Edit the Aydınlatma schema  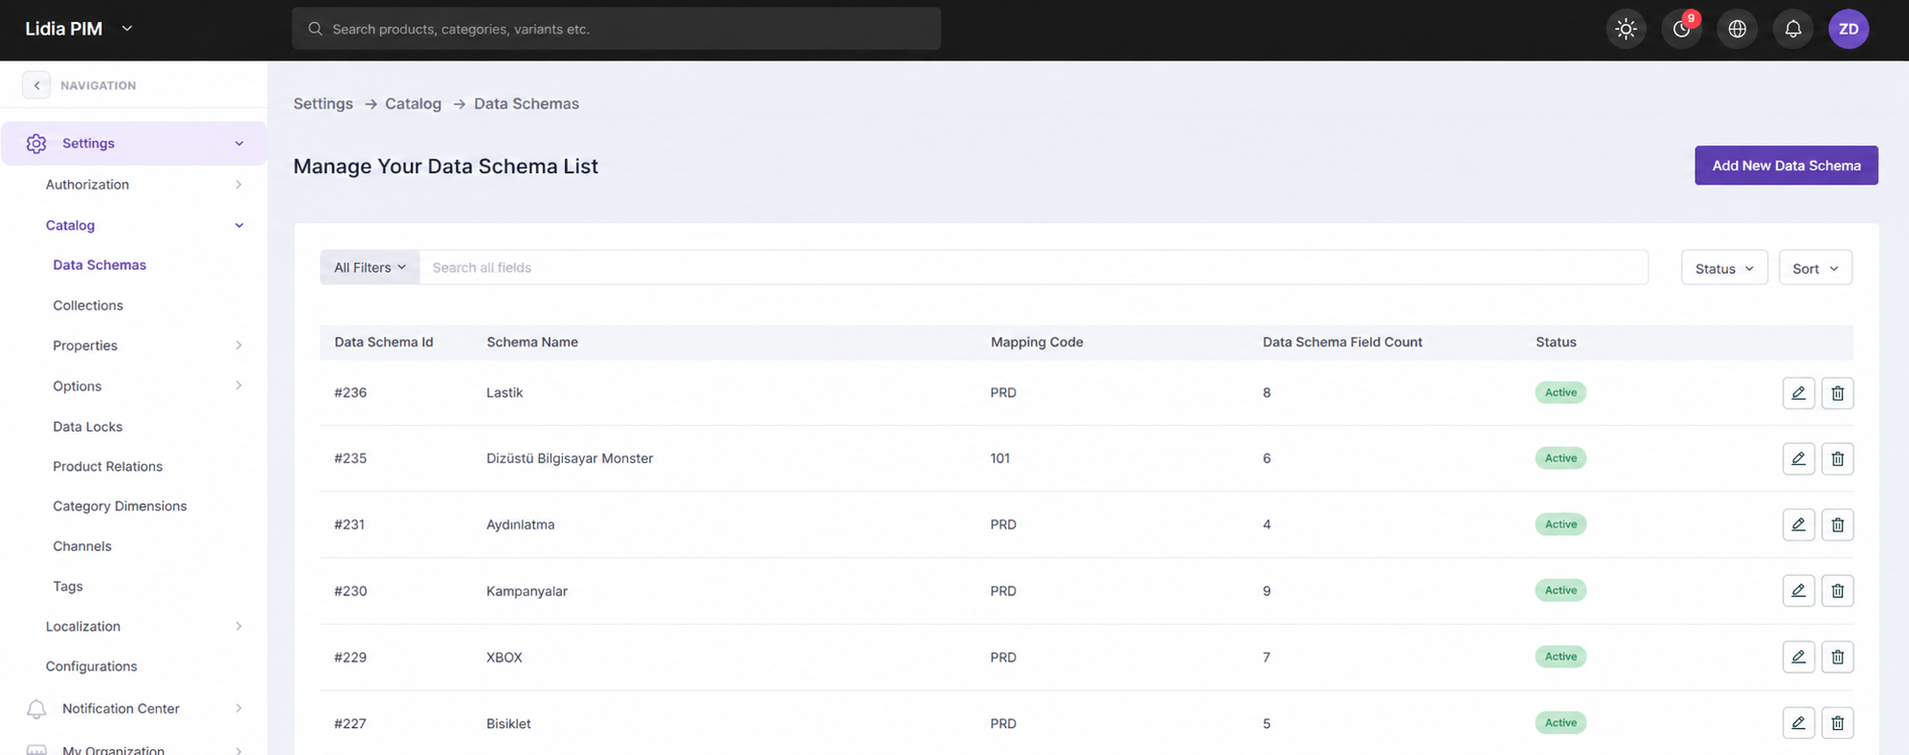pos(1798,524)
